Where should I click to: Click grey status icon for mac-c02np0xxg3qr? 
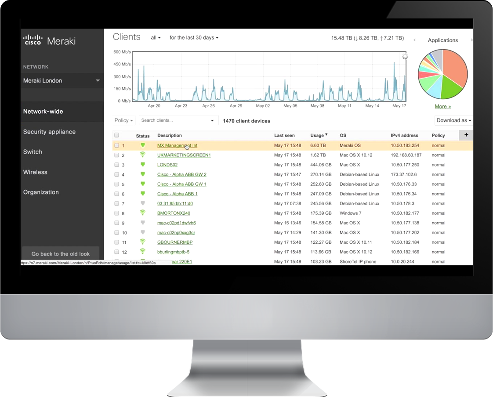pyautogui.click(x=143, y=232)
